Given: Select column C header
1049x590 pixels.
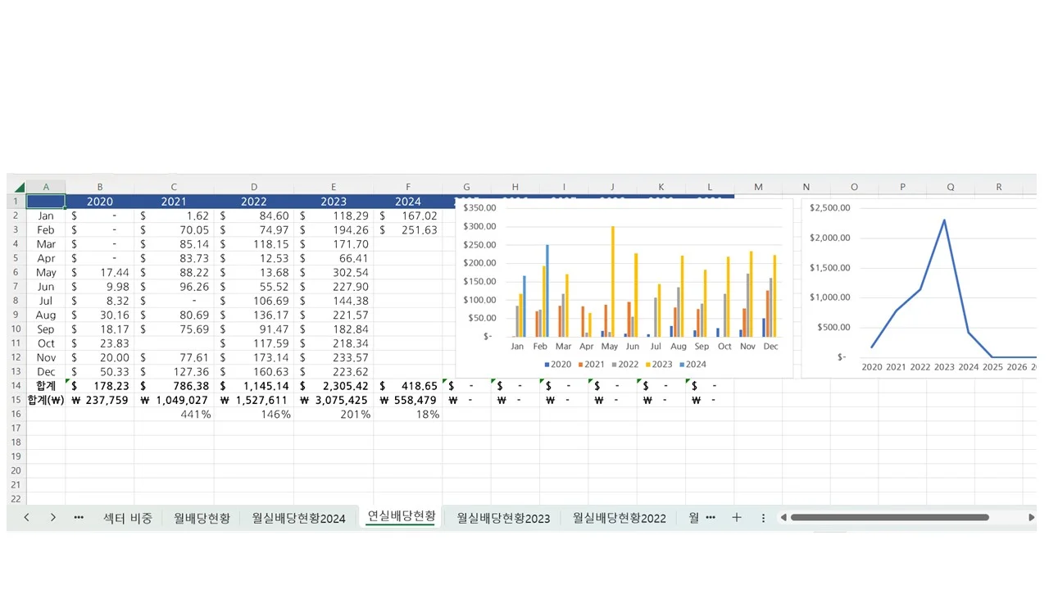Looking at the screenshot, I should 174,187.
